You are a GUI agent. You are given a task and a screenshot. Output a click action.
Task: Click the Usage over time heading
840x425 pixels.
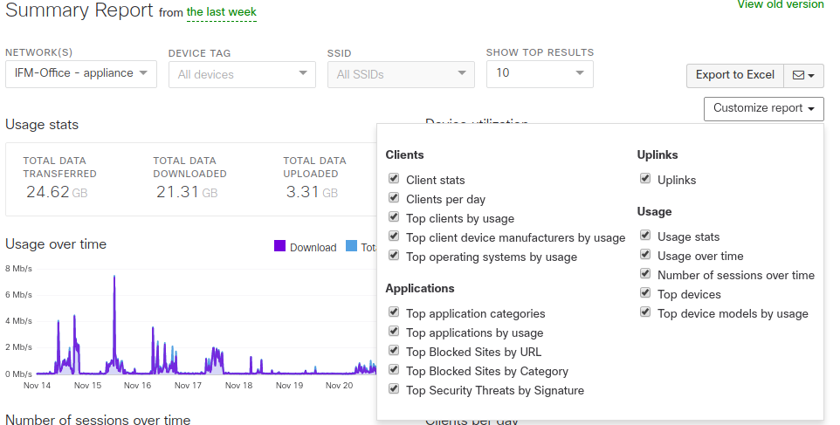coord(56,244)
